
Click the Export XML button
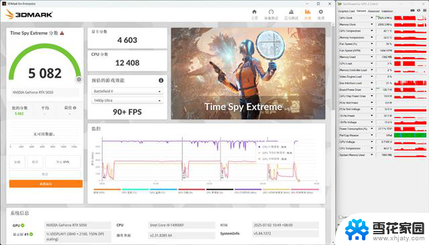(63, 162)
